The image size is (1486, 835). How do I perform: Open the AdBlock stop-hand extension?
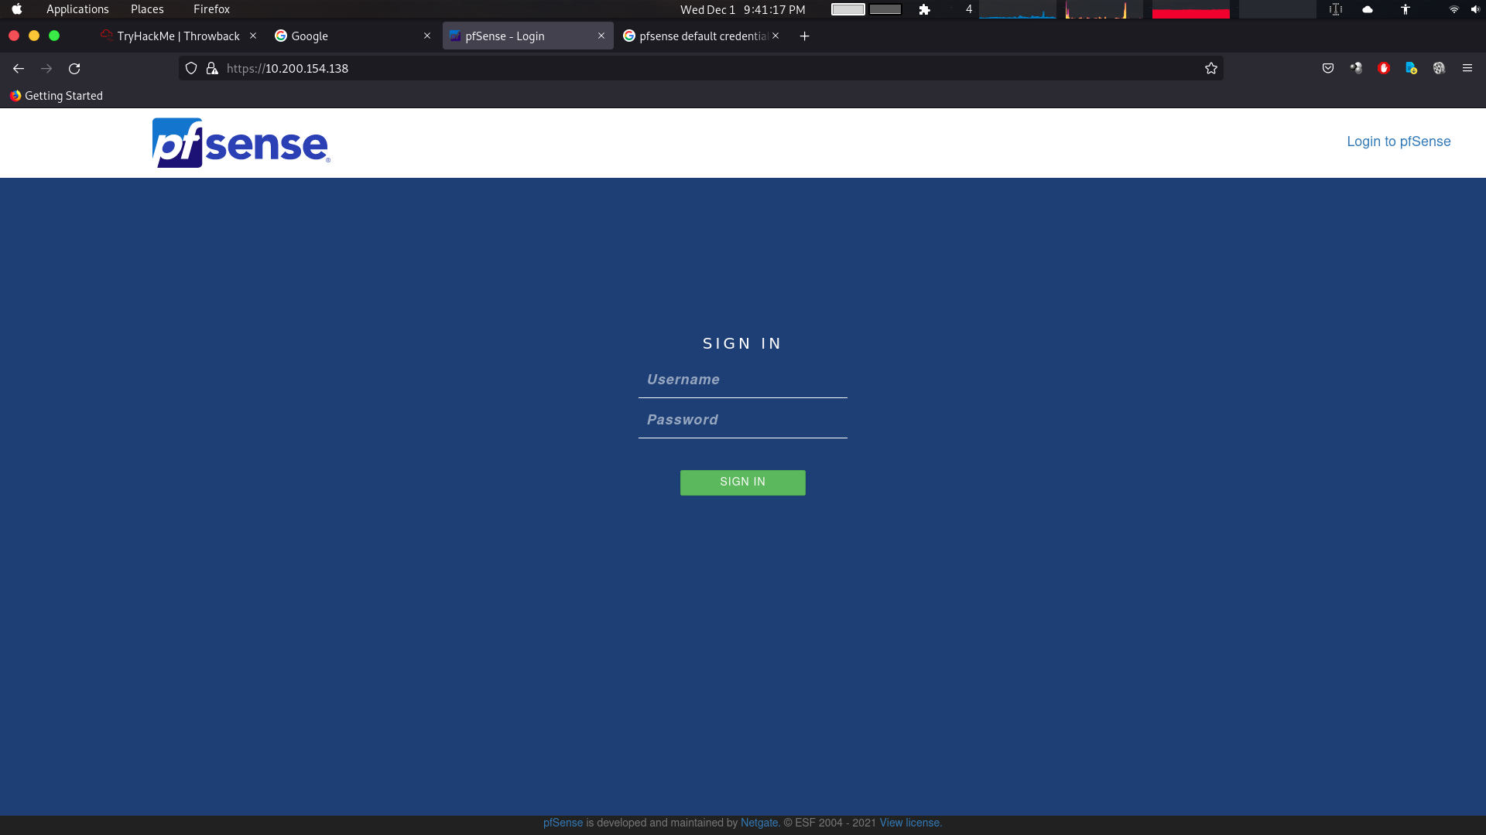point(1384,68)
